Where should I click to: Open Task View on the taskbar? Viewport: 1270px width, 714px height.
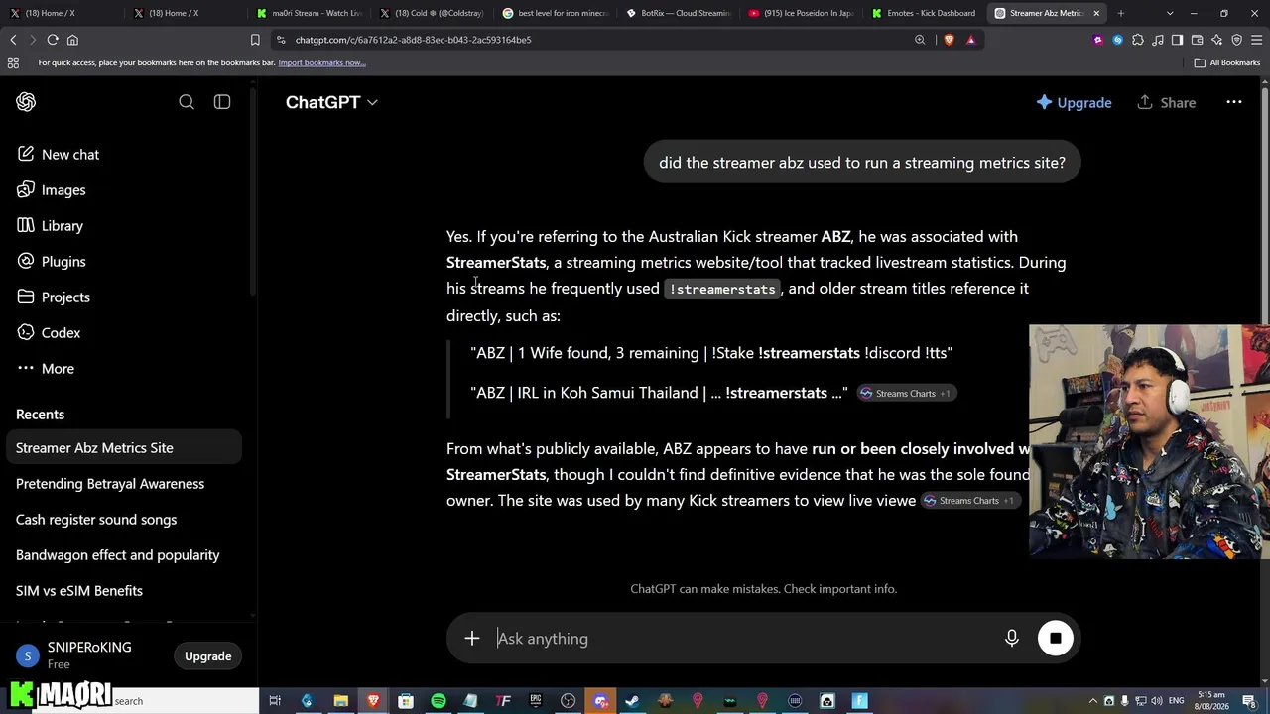pyautogui.click(x=275, y=701)
